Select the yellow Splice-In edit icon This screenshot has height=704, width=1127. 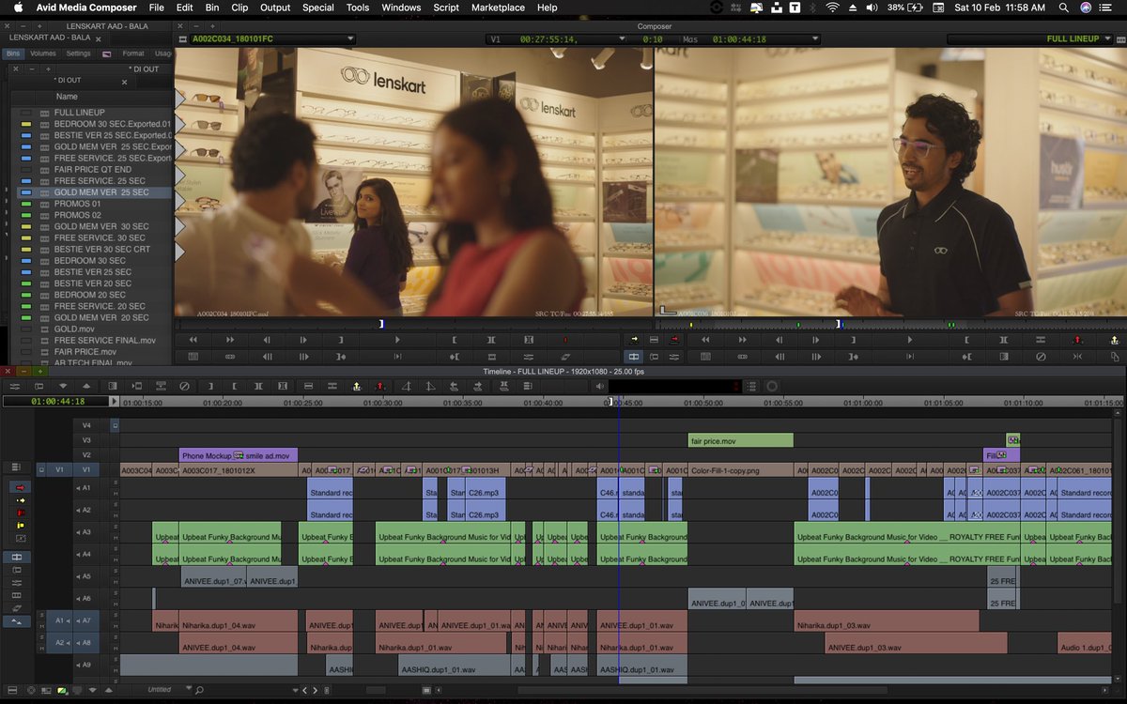355,386
